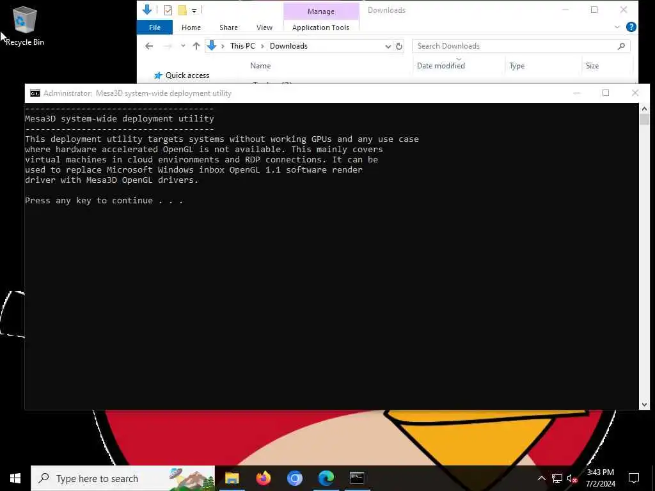Sort by the Size column header
The height and width of the screenshot is (491, 655).
point(592,66)
